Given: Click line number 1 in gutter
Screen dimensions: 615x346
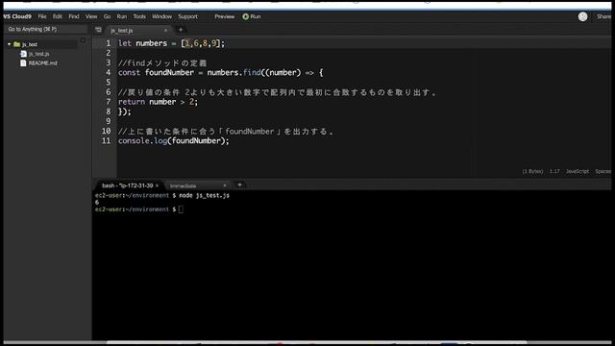Looking at the screenshot, I should click(109, 43).
